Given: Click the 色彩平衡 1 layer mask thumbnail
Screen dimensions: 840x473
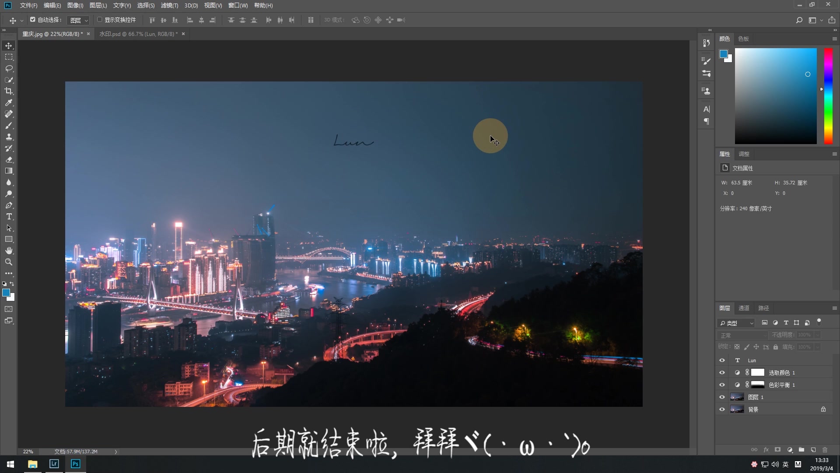Looking at the screenshot, I should tap(759, 385).
